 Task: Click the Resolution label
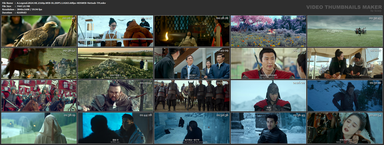click(x=8, y=10)
